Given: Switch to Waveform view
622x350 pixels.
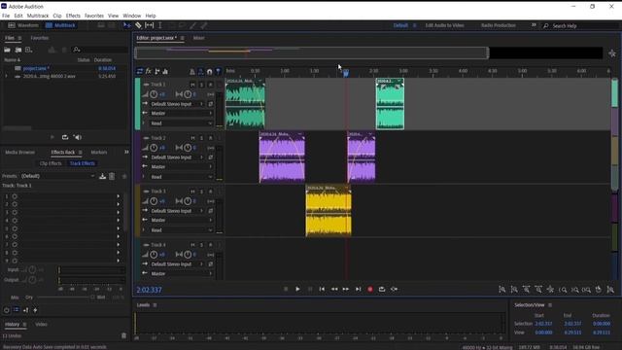Looking at the screenshot, I should [x=23, y=25].
